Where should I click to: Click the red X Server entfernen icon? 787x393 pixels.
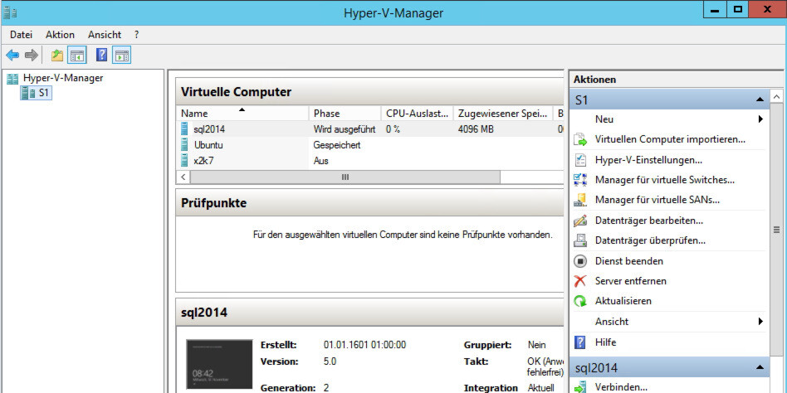tap(580, 281)
